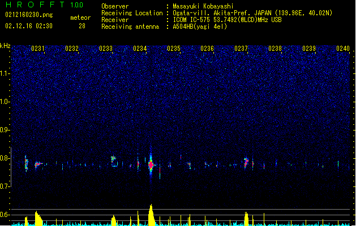356x226 pixels.
Task: Click the 0.7 kHz axis label
Action: point(5,186)
